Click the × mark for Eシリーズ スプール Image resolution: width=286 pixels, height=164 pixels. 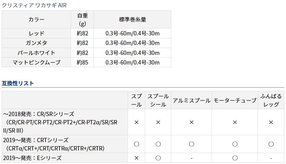137,158
